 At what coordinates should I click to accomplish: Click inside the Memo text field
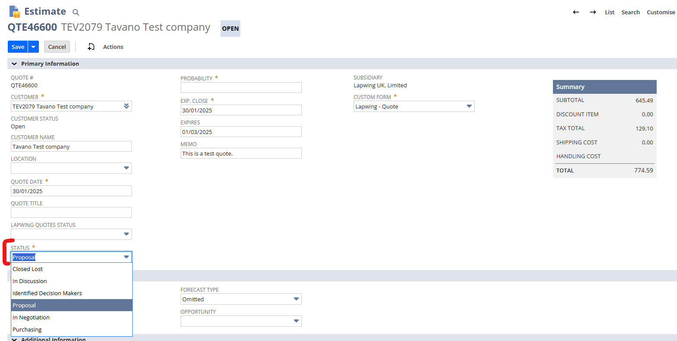click(x=241, y=153)
